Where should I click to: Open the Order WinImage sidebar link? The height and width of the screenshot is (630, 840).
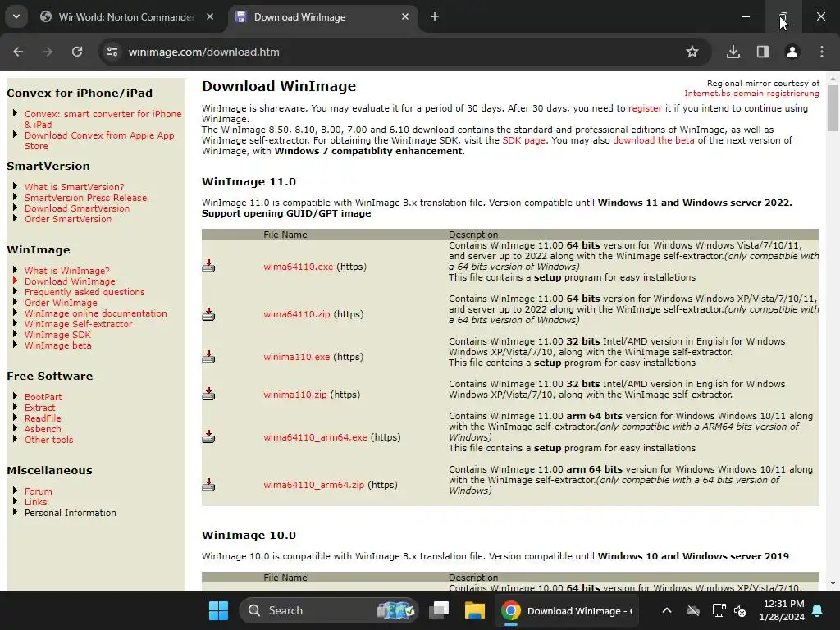pos(61,303)
